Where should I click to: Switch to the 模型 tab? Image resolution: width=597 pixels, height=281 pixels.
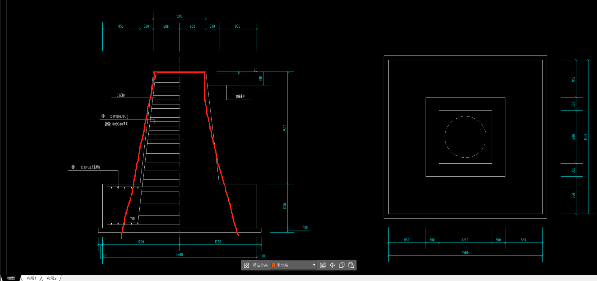[x=11, y=278]
